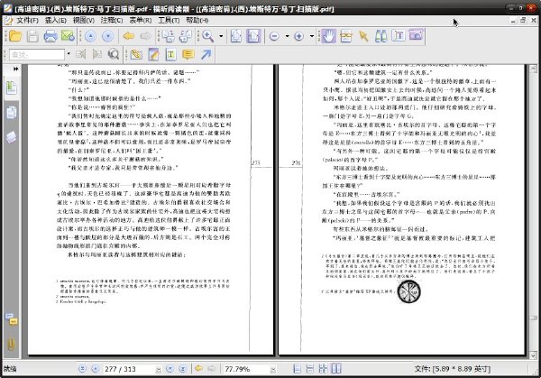Open the 注释(C) menu
The width and height of the screenshot is (541, 378).
click(x=112, y=21)
